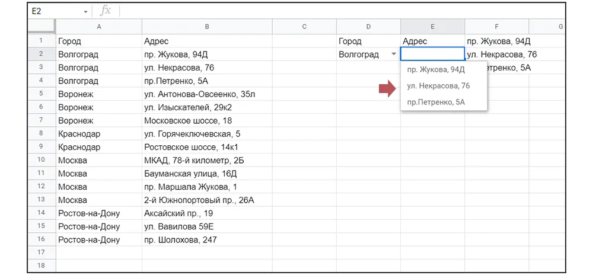Select row 10 header

coord(41,160)
